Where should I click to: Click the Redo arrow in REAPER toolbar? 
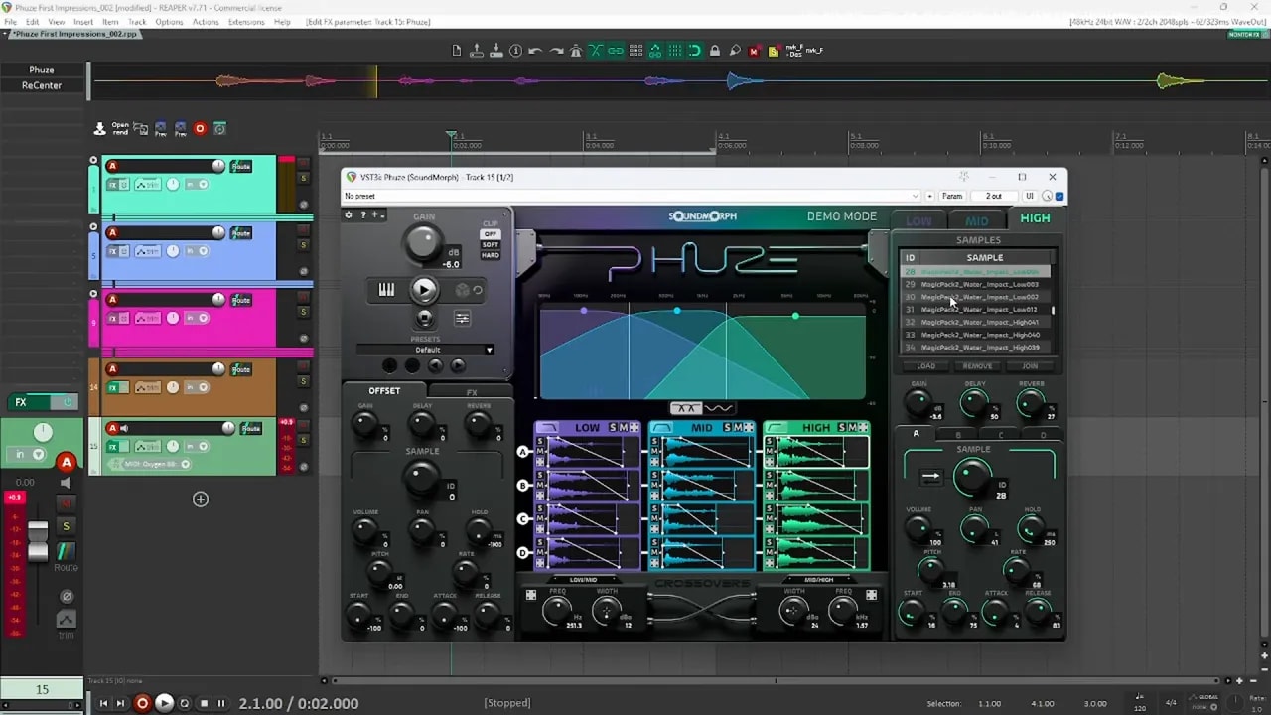(556, 51)
